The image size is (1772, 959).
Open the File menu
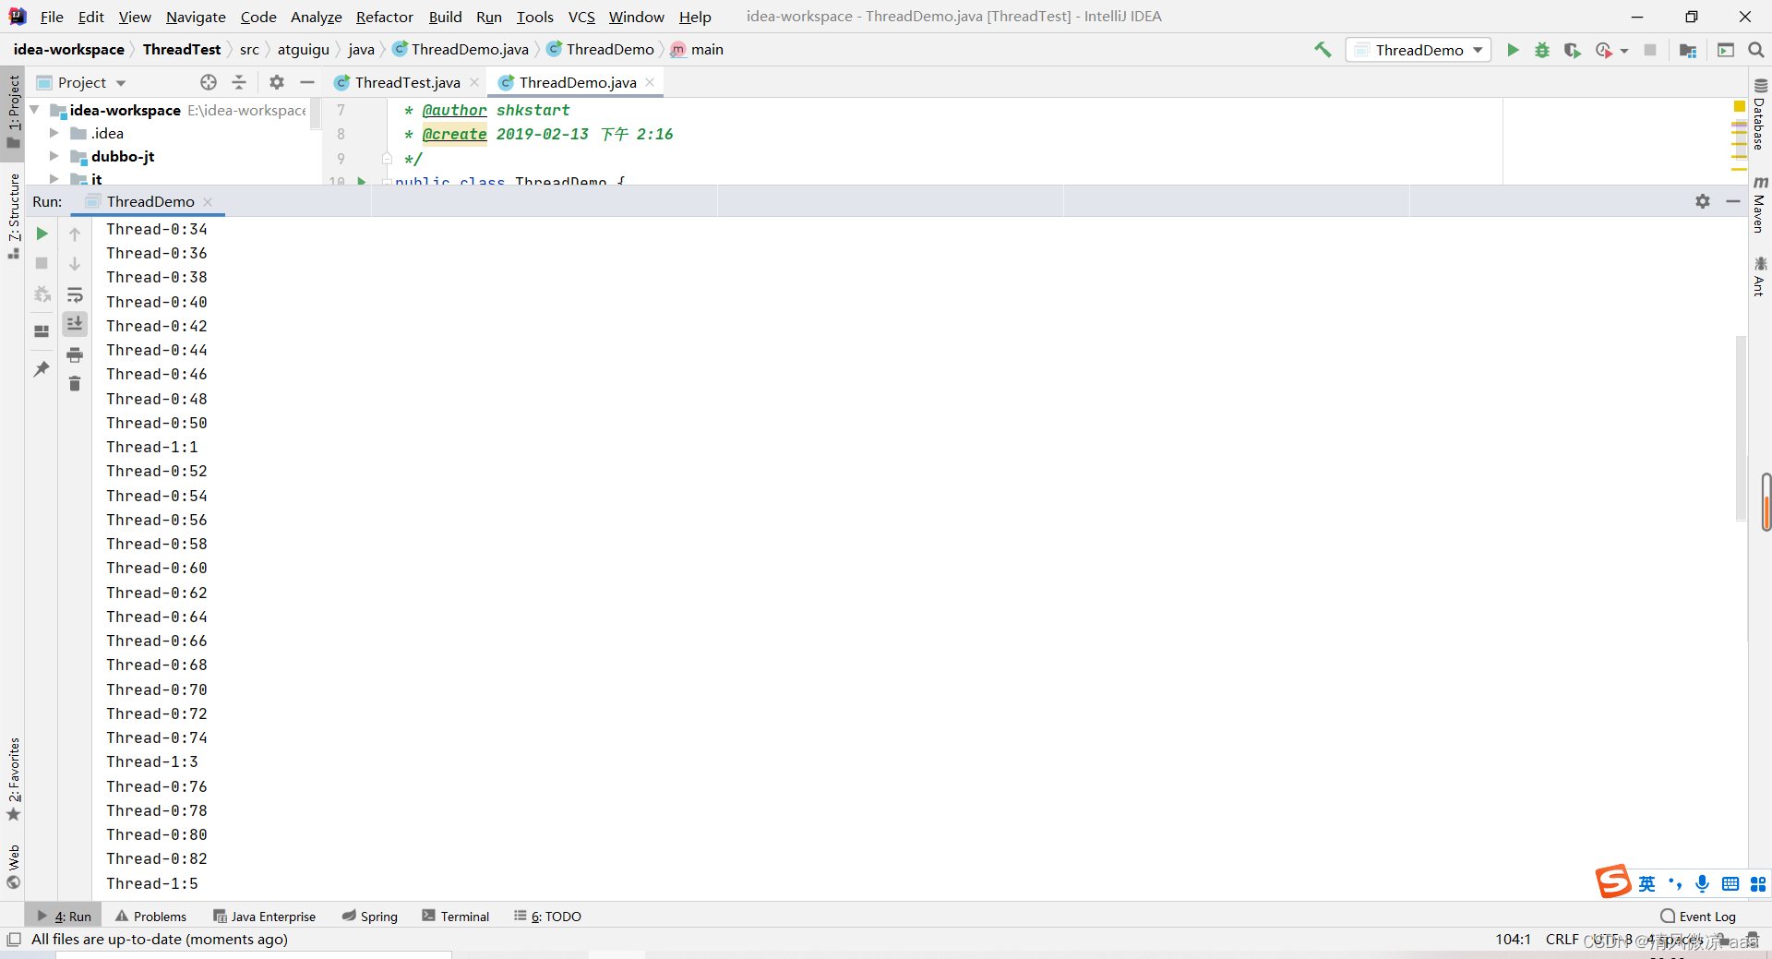(x=52, y=17)
